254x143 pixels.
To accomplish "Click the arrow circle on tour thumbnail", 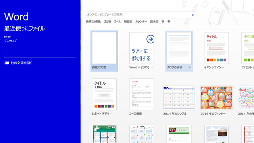I will tap(150, 39).
